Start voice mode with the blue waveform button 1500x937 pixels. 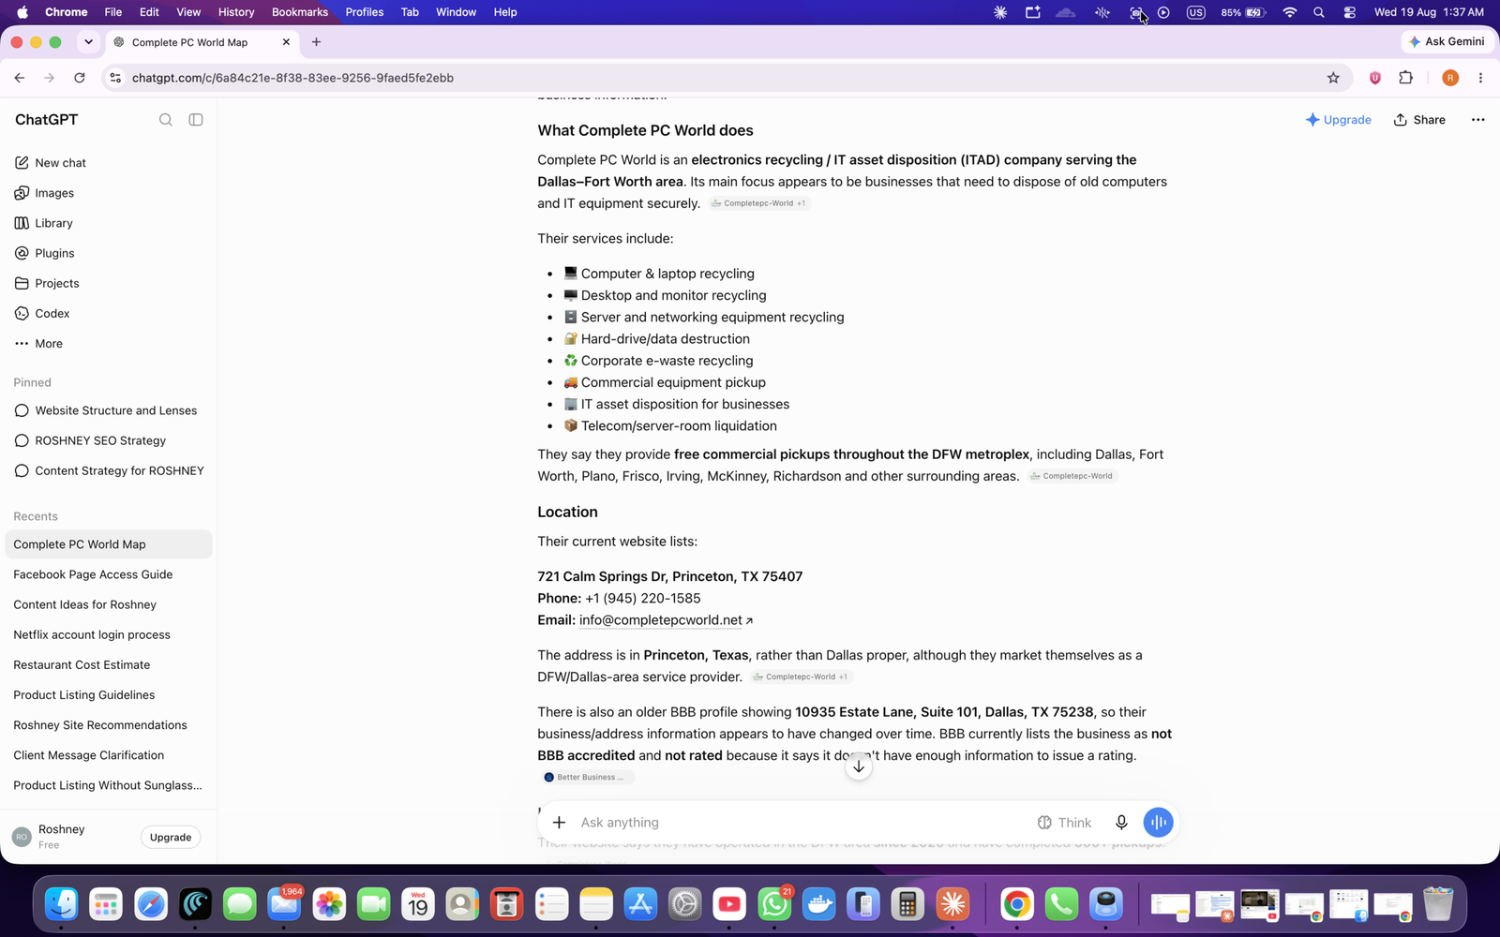[1159, 823]
